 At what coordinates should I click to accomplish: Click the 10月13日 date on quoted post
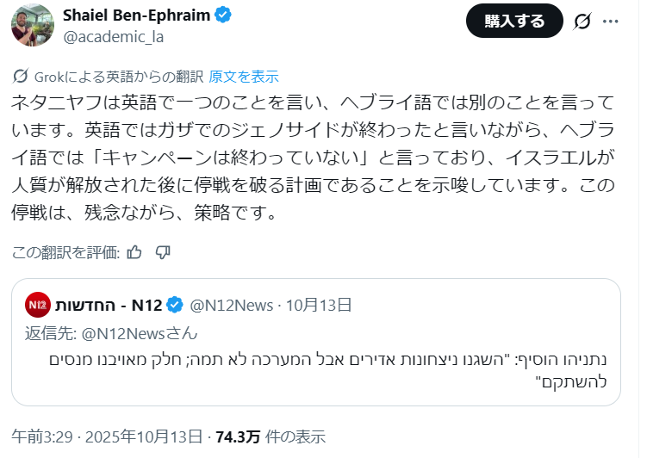coord(318,305)
